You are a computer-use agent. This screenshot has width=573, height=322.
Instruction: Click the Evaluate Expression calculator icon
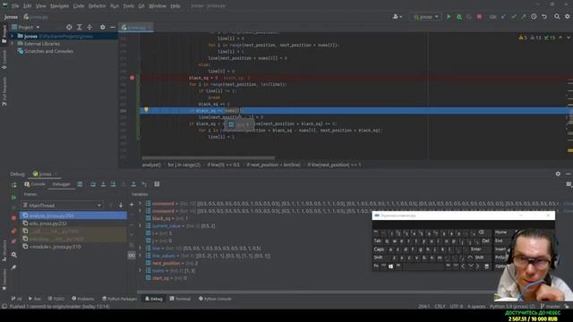tap(157, 184)
